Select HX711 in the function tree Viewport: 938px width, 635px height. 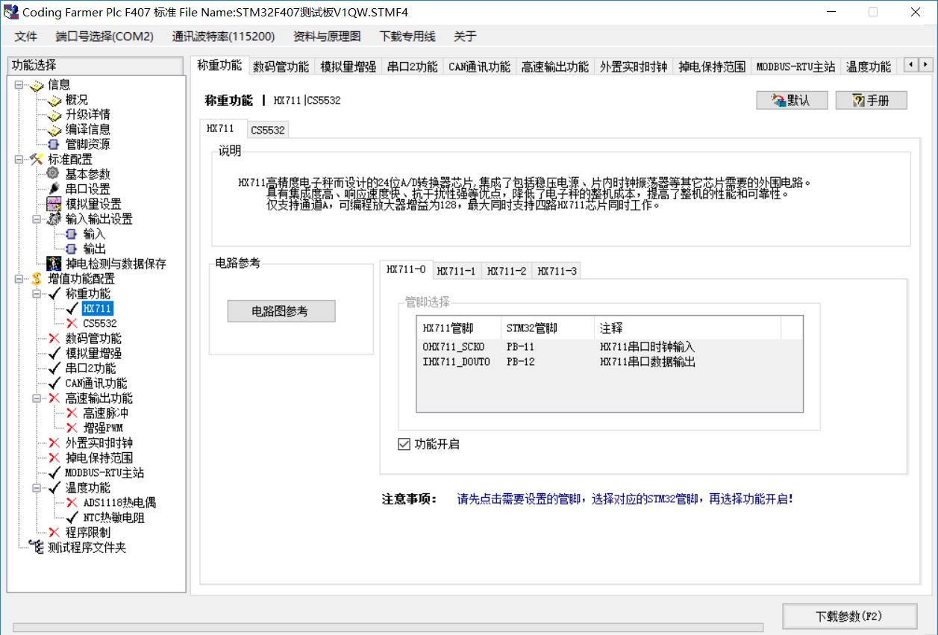click(x=98, y=309)
